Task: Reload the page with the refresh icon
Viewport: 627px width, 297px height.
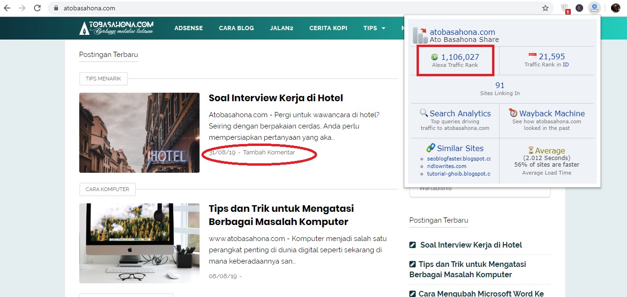Action: pos(37,8)
